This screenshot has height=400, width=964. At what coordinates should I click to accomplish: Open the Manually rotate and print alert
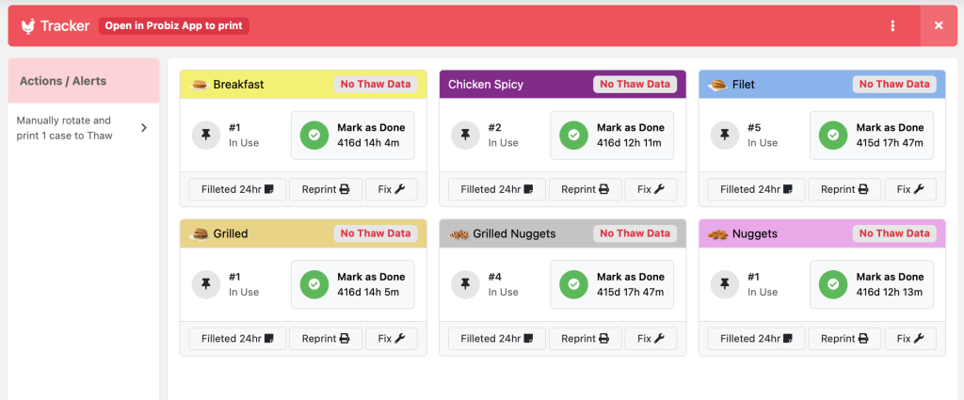[66, 128]
